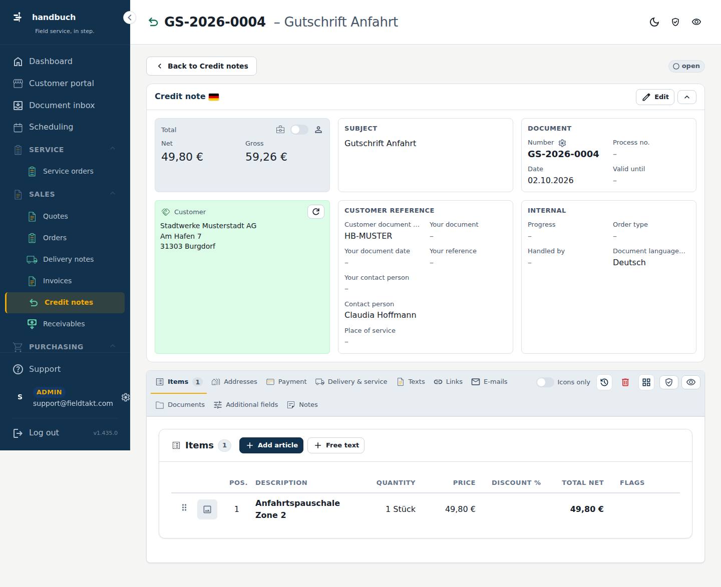Open the document history clock icon

click(x=604, y=382)
